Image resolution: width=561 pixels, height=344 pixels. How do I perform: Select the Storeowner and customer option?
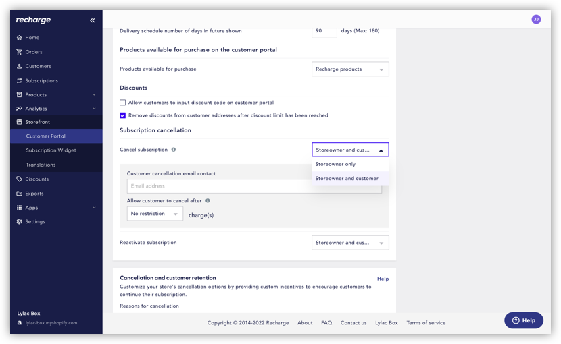pyautogui.click(x=350, y=178)
